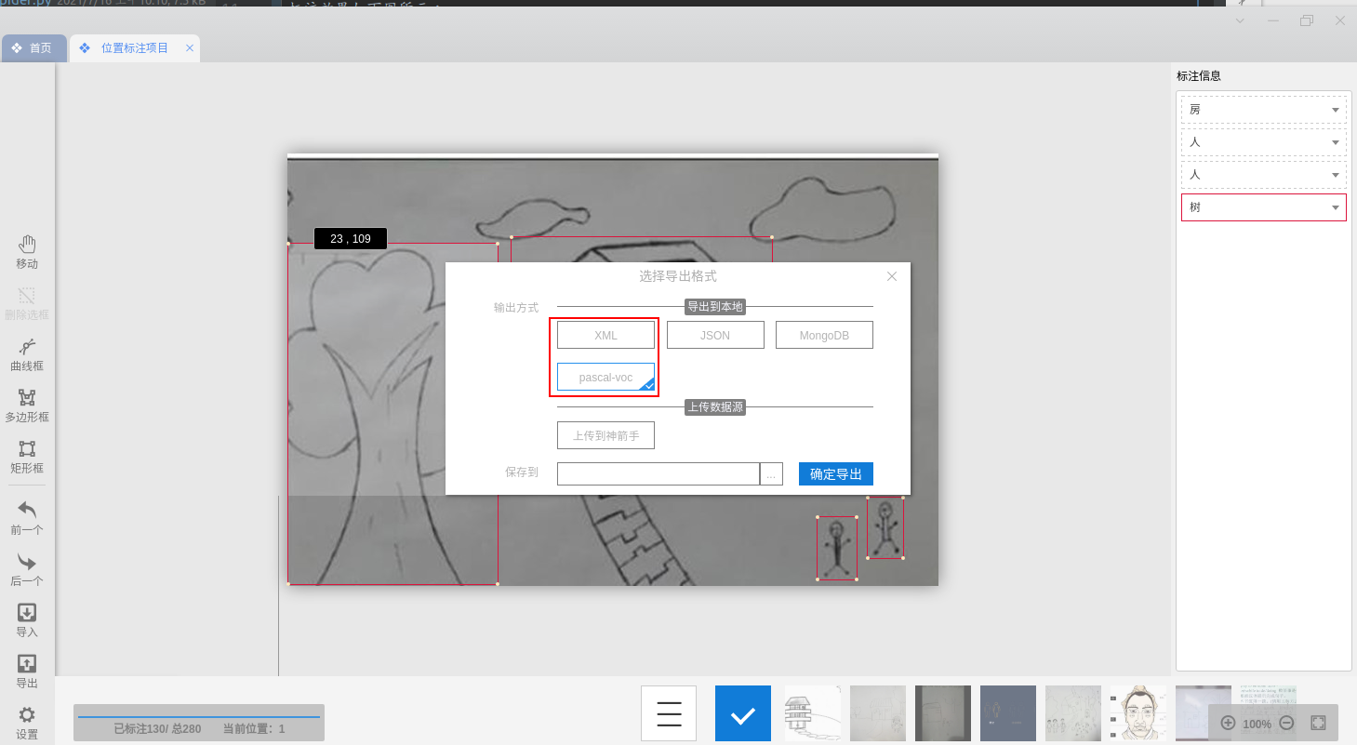Screen dimensions: 1357x745
Task: Close the 选择导出格式 dialog
Action: [x=892, y=276]
